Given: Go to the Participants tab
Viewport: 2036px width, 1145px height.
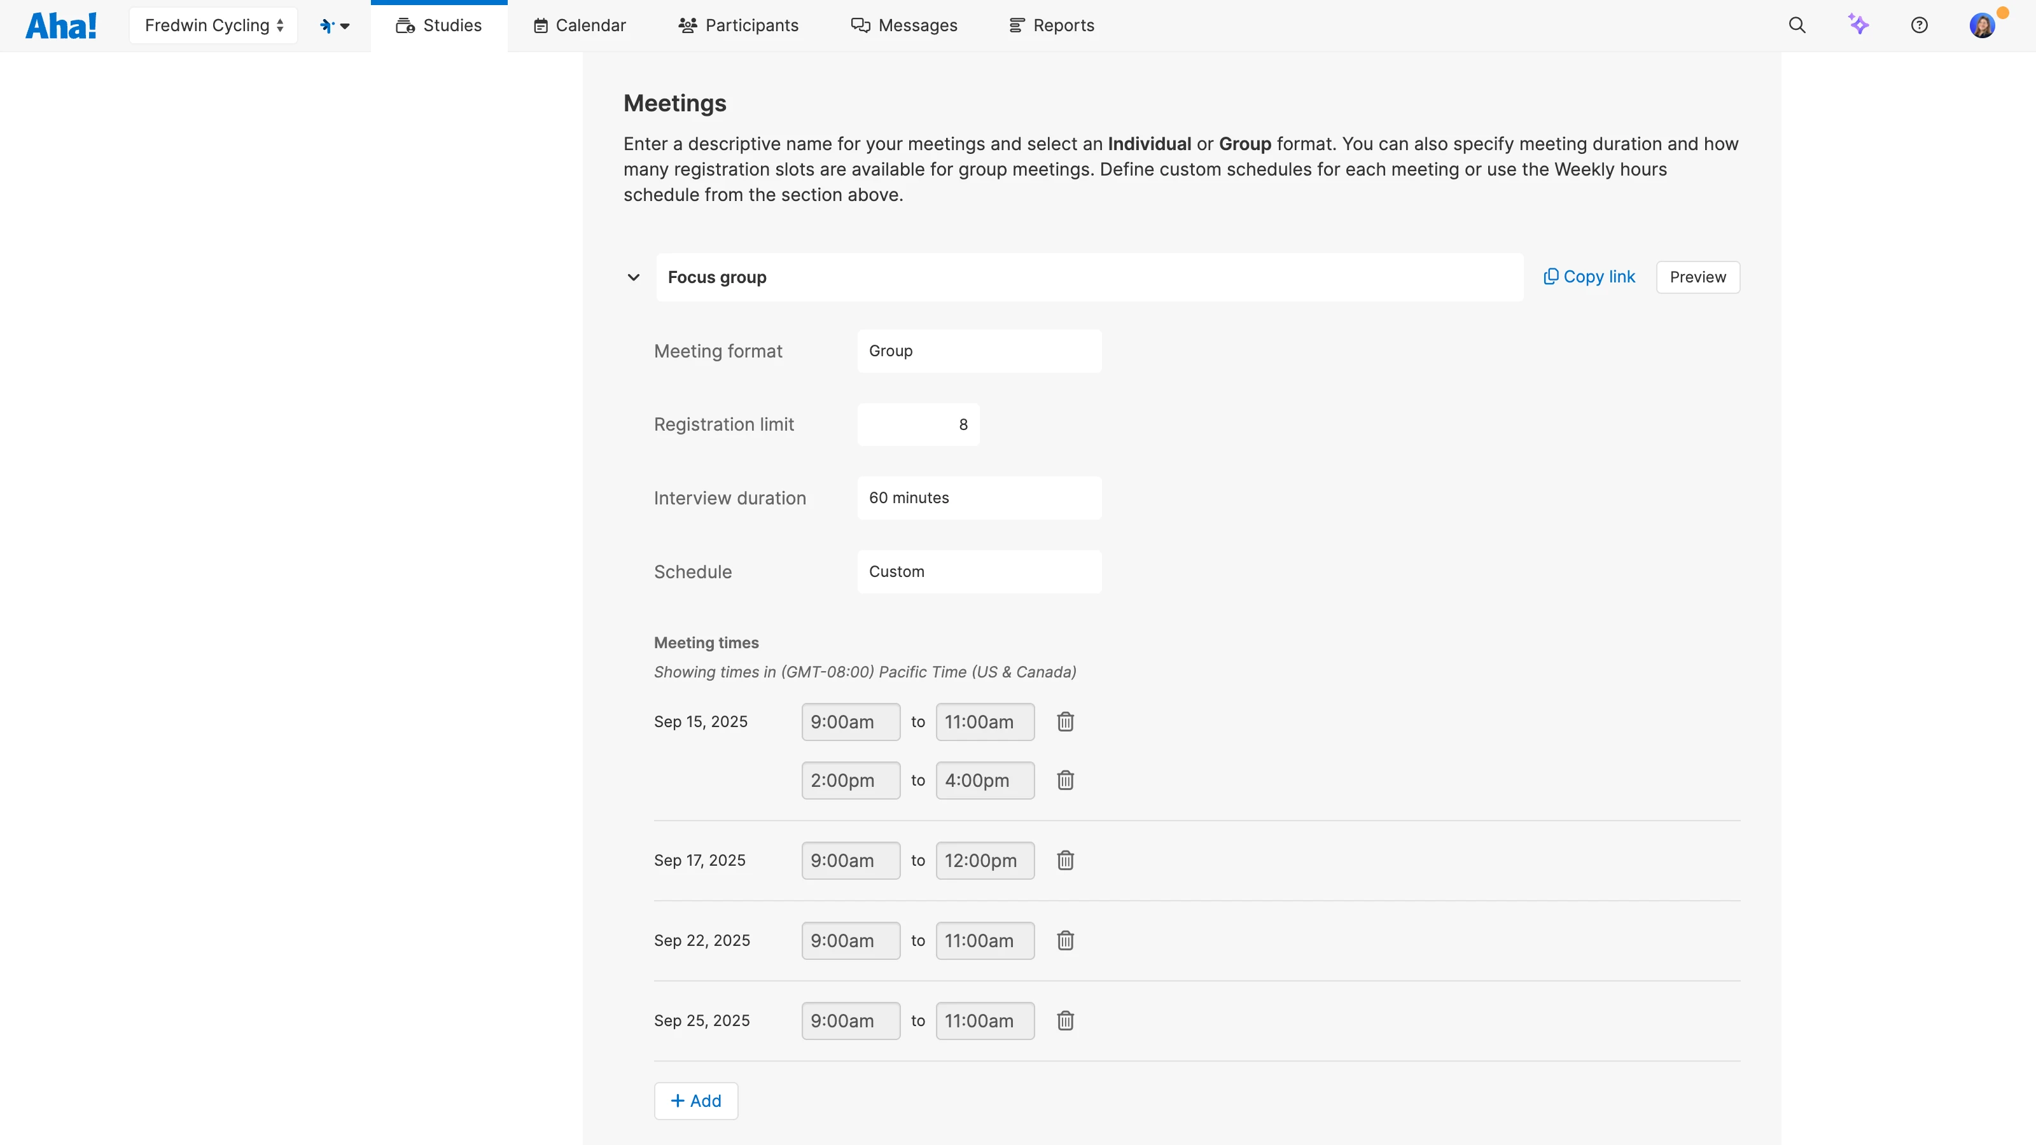Looking at the screenshot, I should (x=738, y=25).
